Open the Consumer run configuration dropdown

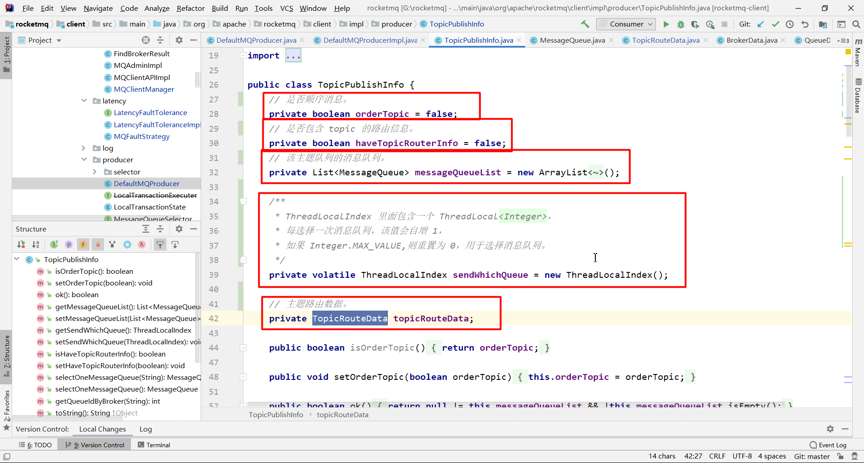point(626,24)
